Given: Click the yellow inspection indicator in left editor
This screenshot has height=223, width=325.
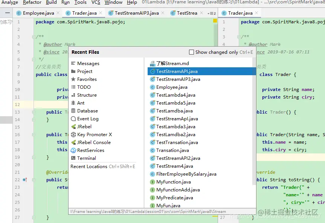Looking at the screenshot, I should coord(215,21).
